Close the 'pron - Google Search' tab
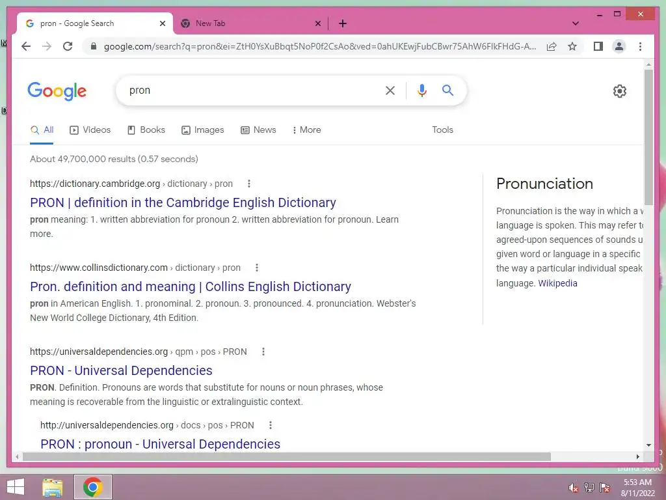Screen dimensions: 666x500 click(x=162, y=24)
